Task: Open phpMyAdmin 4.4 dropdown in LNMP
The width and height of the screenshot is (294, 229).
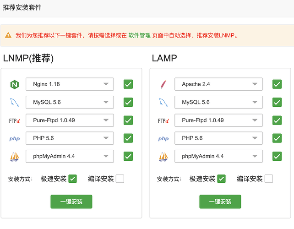Action: click(70, 156)
